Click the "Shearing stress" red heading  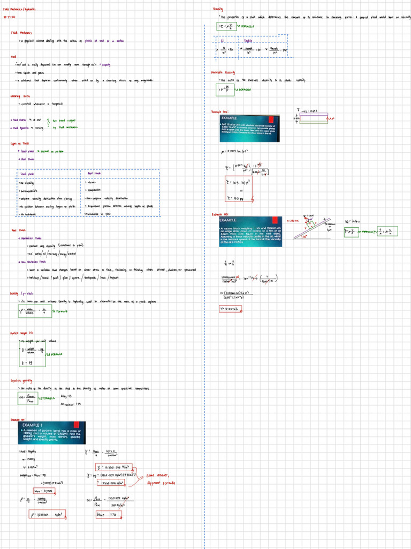[x=20, y=96]
